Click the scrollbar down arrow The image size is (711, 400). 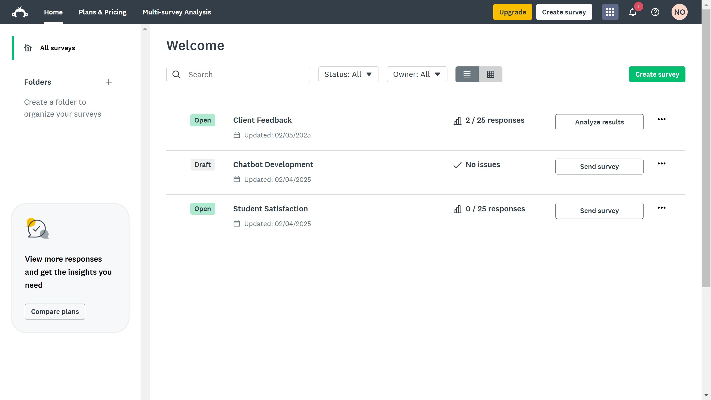706,395
